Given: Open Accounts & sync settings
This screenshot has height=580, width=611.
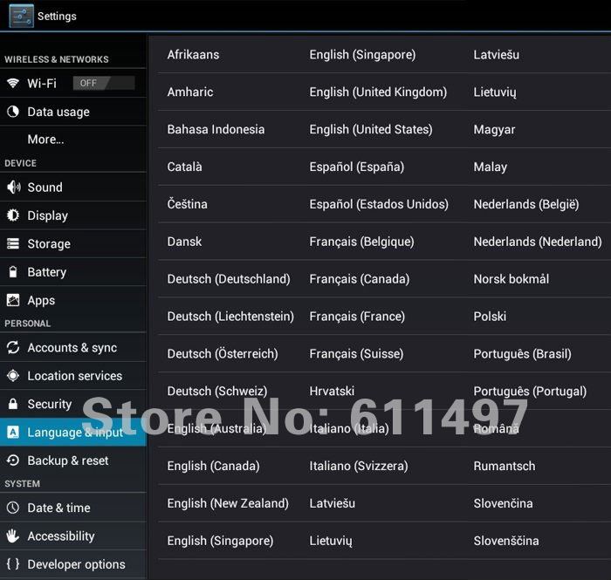Looking at the screenshot, I should coord(73,348).
